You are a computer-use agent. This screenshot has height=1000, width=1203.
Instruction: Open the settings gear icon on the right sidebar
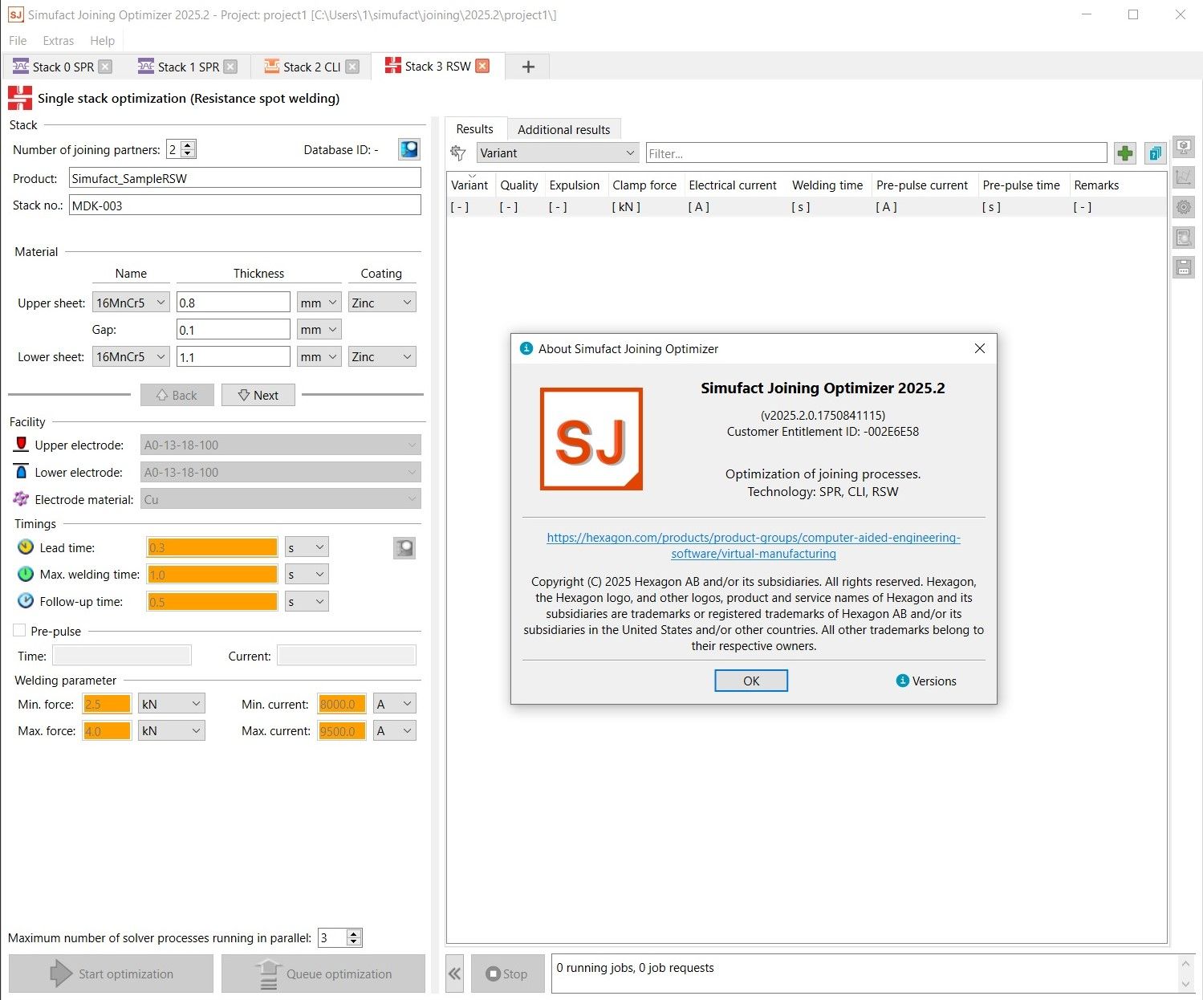click(1183, 206)
